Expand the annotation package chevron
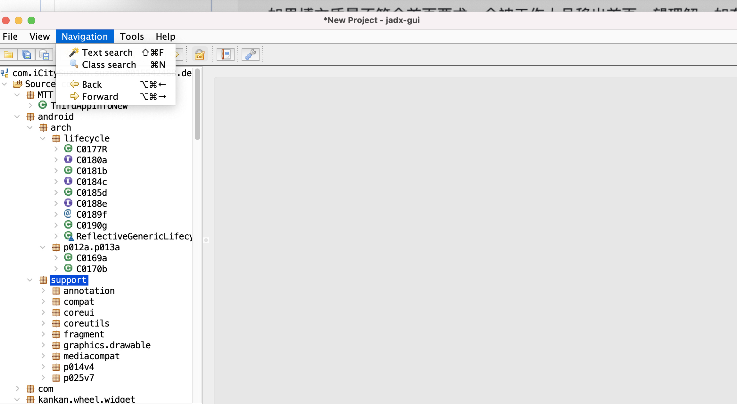The image size is (737, 404). coord(43,290)
